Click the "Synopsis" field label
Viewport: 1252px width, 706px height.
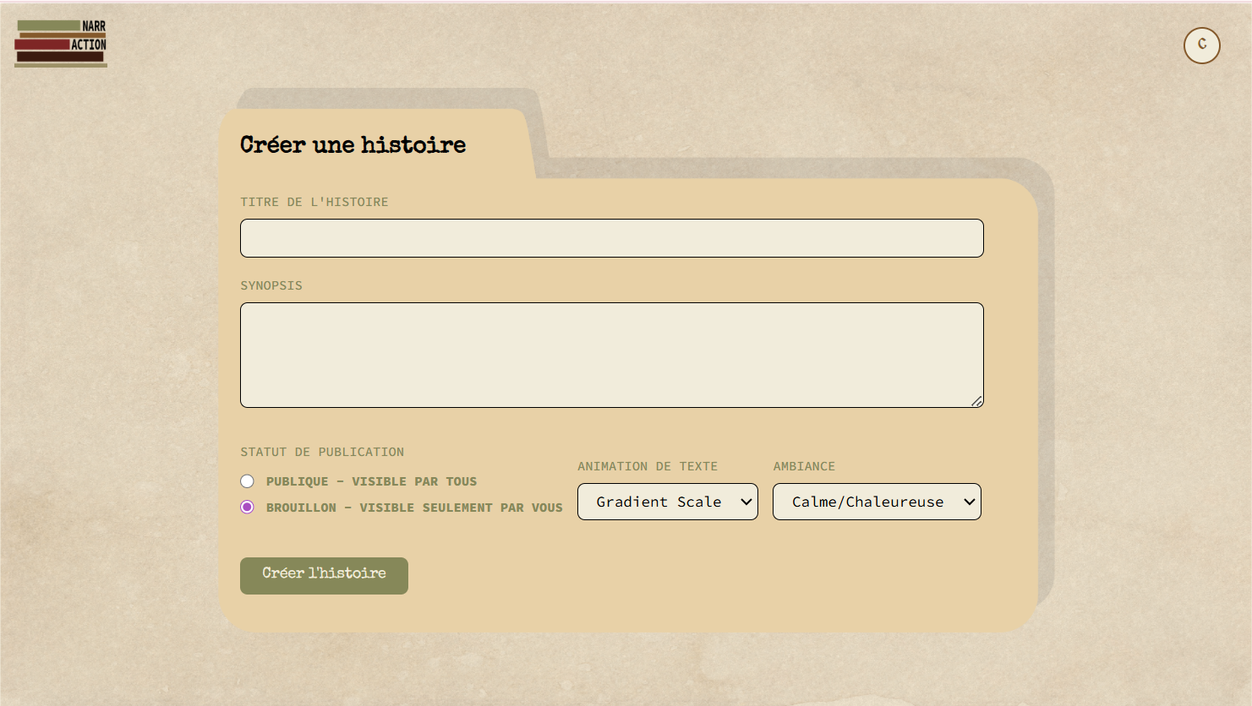(x=271, y=285)
